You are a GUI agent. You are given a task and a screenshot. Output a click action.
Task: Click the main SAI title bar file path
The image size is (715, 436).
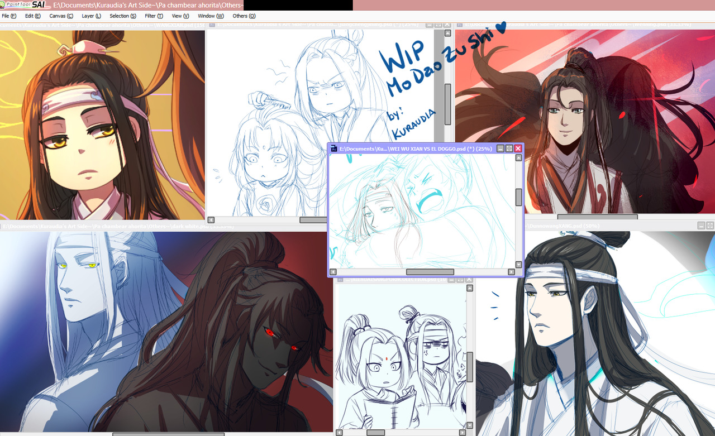[x=148, y=5]
